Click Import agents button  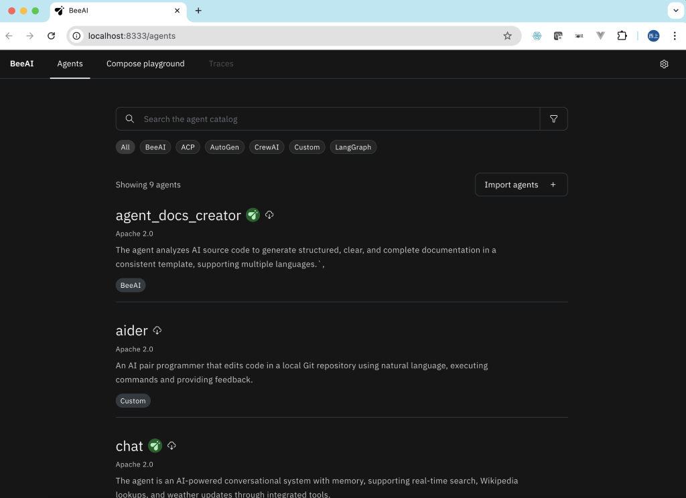(521, 185)
